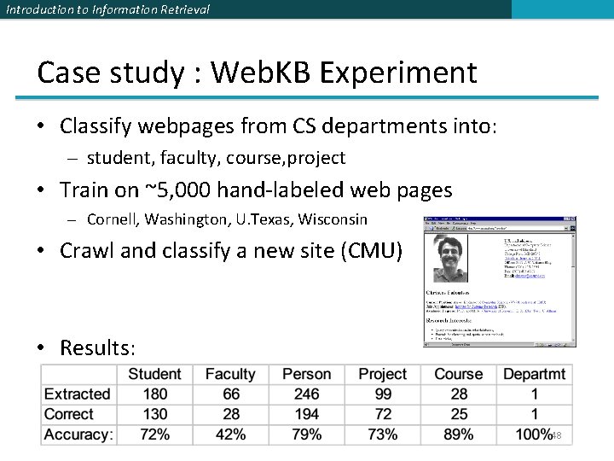This screenshot has width=614, height=461.
Task: Click the header text 'Introduction to Information Retrieval'
Action: (x=107, y=9)
